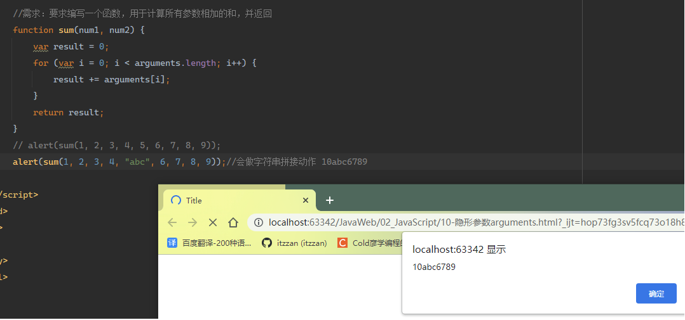This screenshot has width=685, height=320.
Task: Open a new browser tab with plus icon
Action: click(x=330, y=200)
